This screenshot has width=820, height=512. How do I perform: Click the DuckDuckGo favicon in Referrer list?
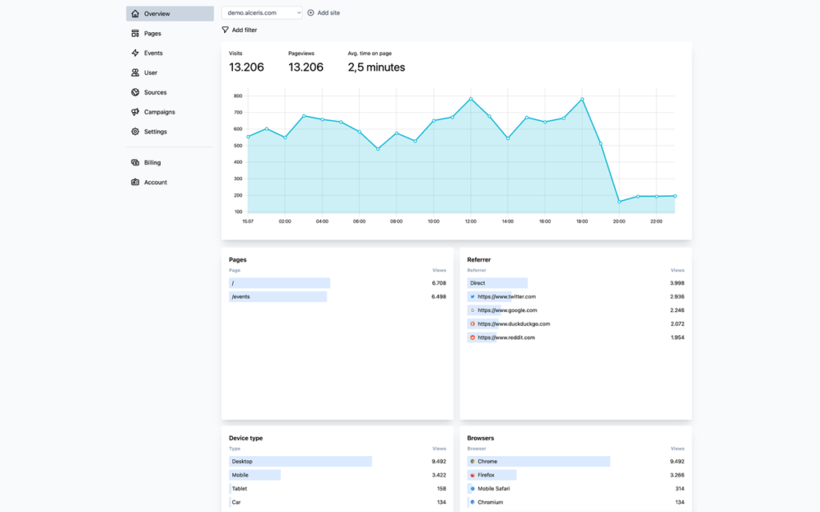click(472, 324)
